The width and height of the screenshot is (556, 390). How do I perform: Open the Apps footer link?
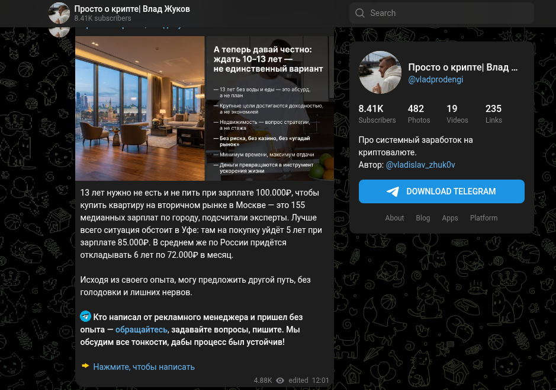tap(449, 218)
